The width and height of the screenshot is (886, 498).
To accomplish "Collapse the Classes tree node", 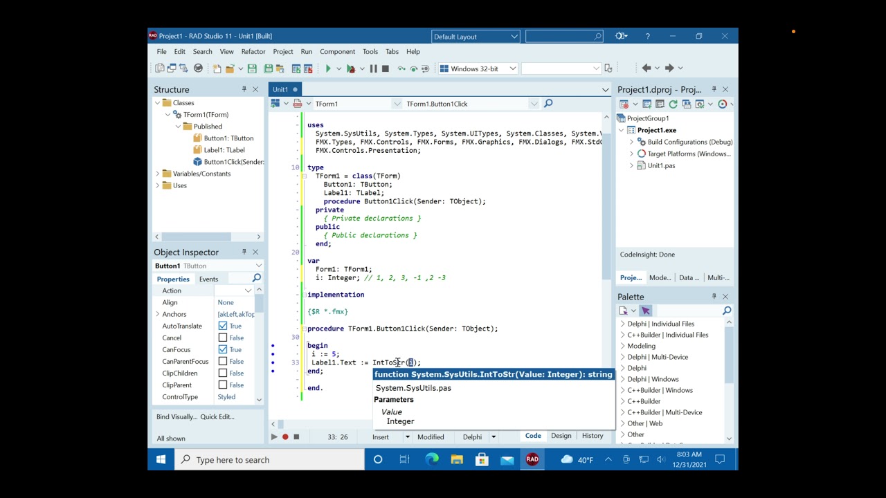I will [x=158, y=103].
